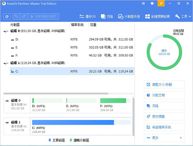The image size is (193, 146).
Task: Click the 分割區 column header
Action: (x=15, y=25)
